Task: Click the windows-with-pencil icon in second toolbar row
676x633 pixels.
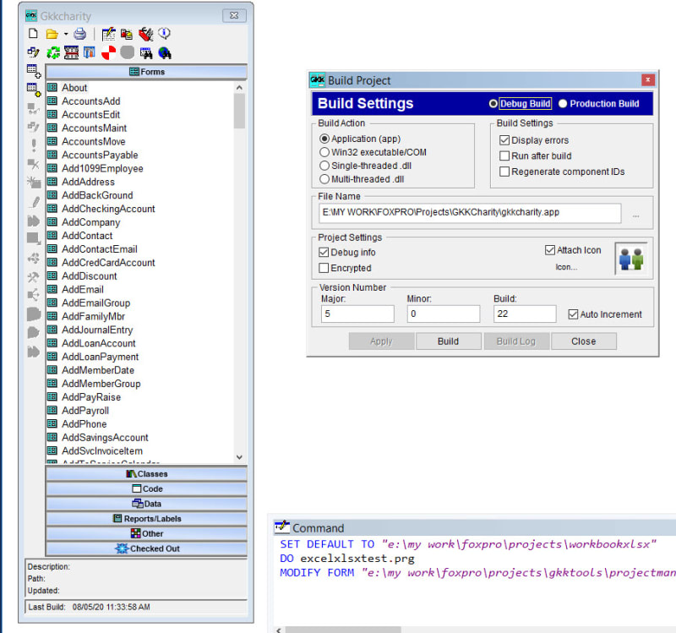Action: pyautogui.click(x=33, y=52)
